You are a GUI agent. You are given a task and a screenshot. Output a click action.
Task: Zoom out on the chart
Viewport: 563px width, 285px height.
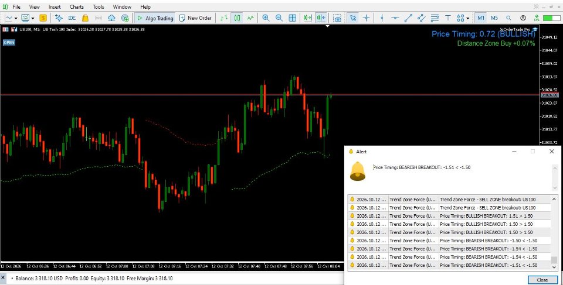279,18
